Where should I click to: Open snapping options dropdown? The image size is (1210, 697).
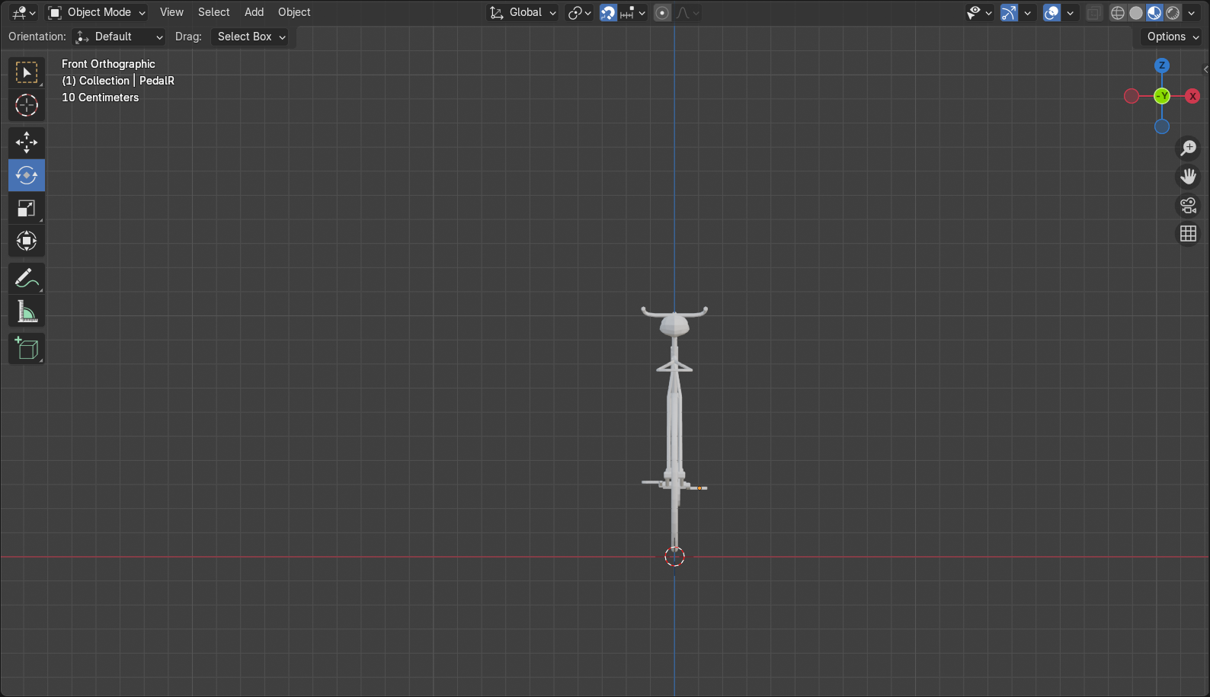(x=633, y=12)
